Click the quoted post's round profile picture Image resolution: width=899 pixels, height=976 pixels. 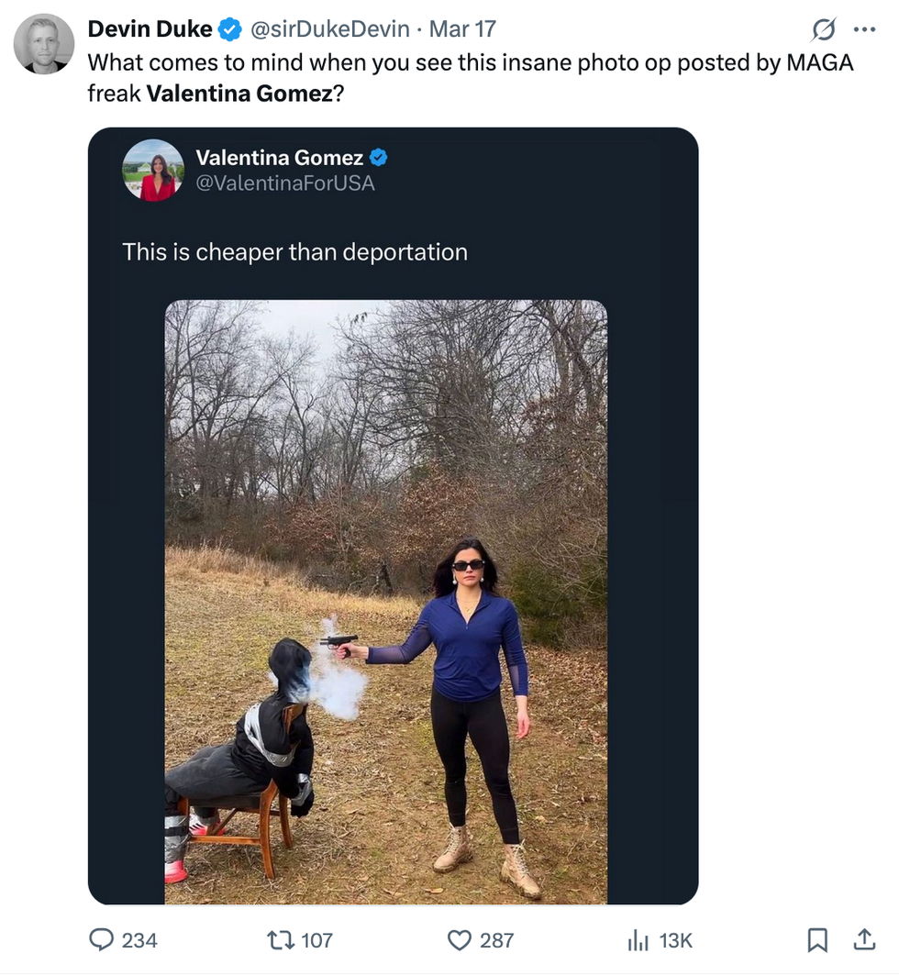[153, 171]
